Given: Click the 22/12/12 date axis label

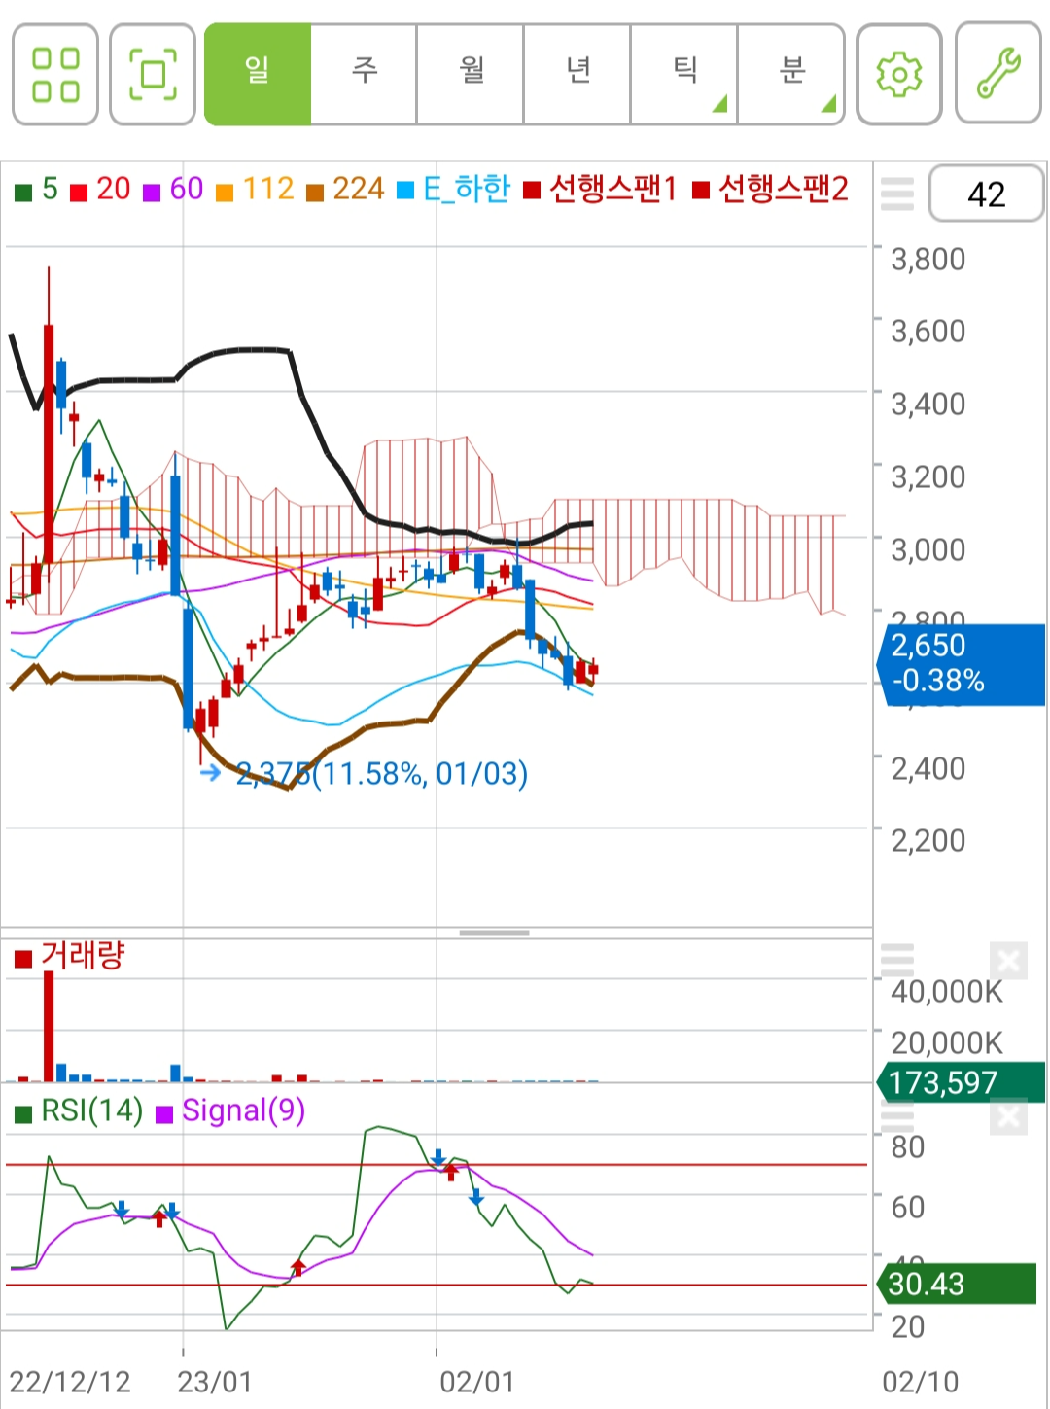Looking at the screenshot, I should pyautogui.click(x=70, y=1382).
